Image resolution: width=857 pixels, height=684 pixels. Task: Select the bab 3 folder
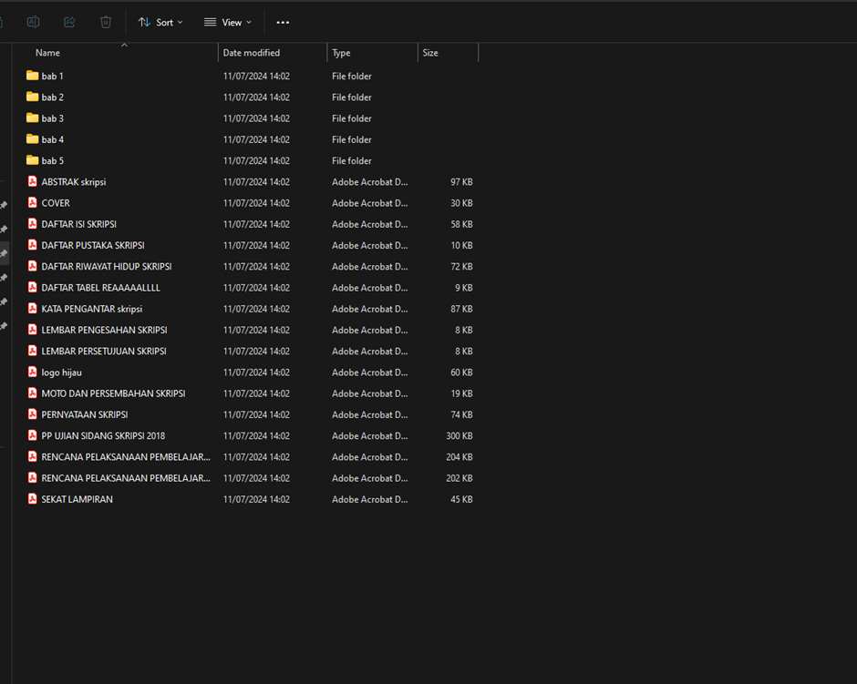52,118
